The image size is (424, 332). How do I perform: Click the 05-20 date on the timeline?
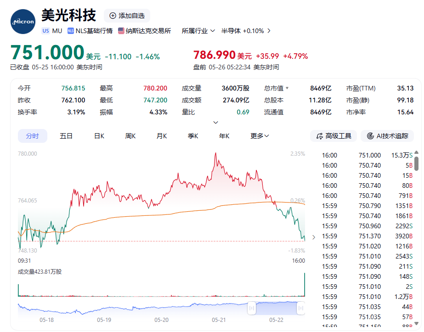point(161,320)
